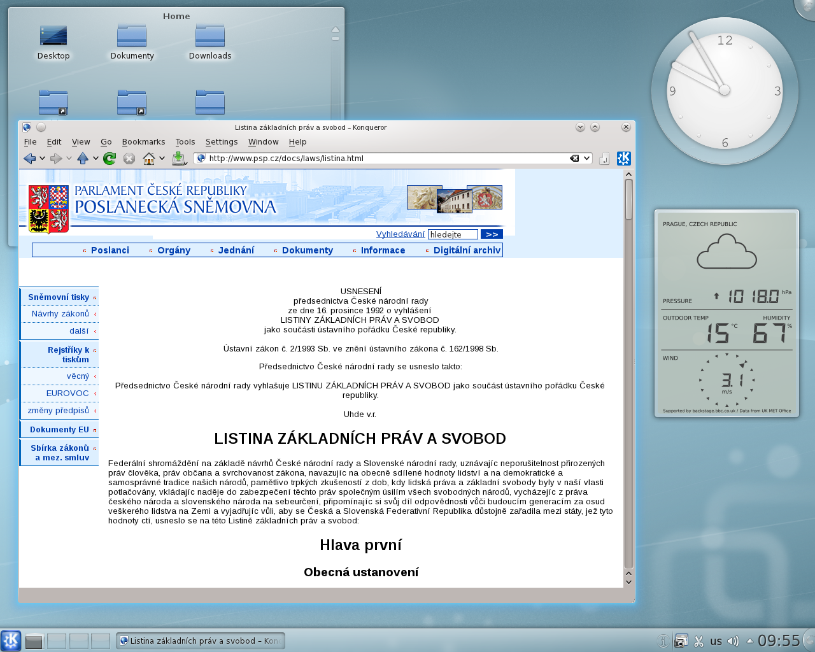Screen dimensions: 815x652
Task: Click the Stop loading toolbar icon
Action: (129, 159)
